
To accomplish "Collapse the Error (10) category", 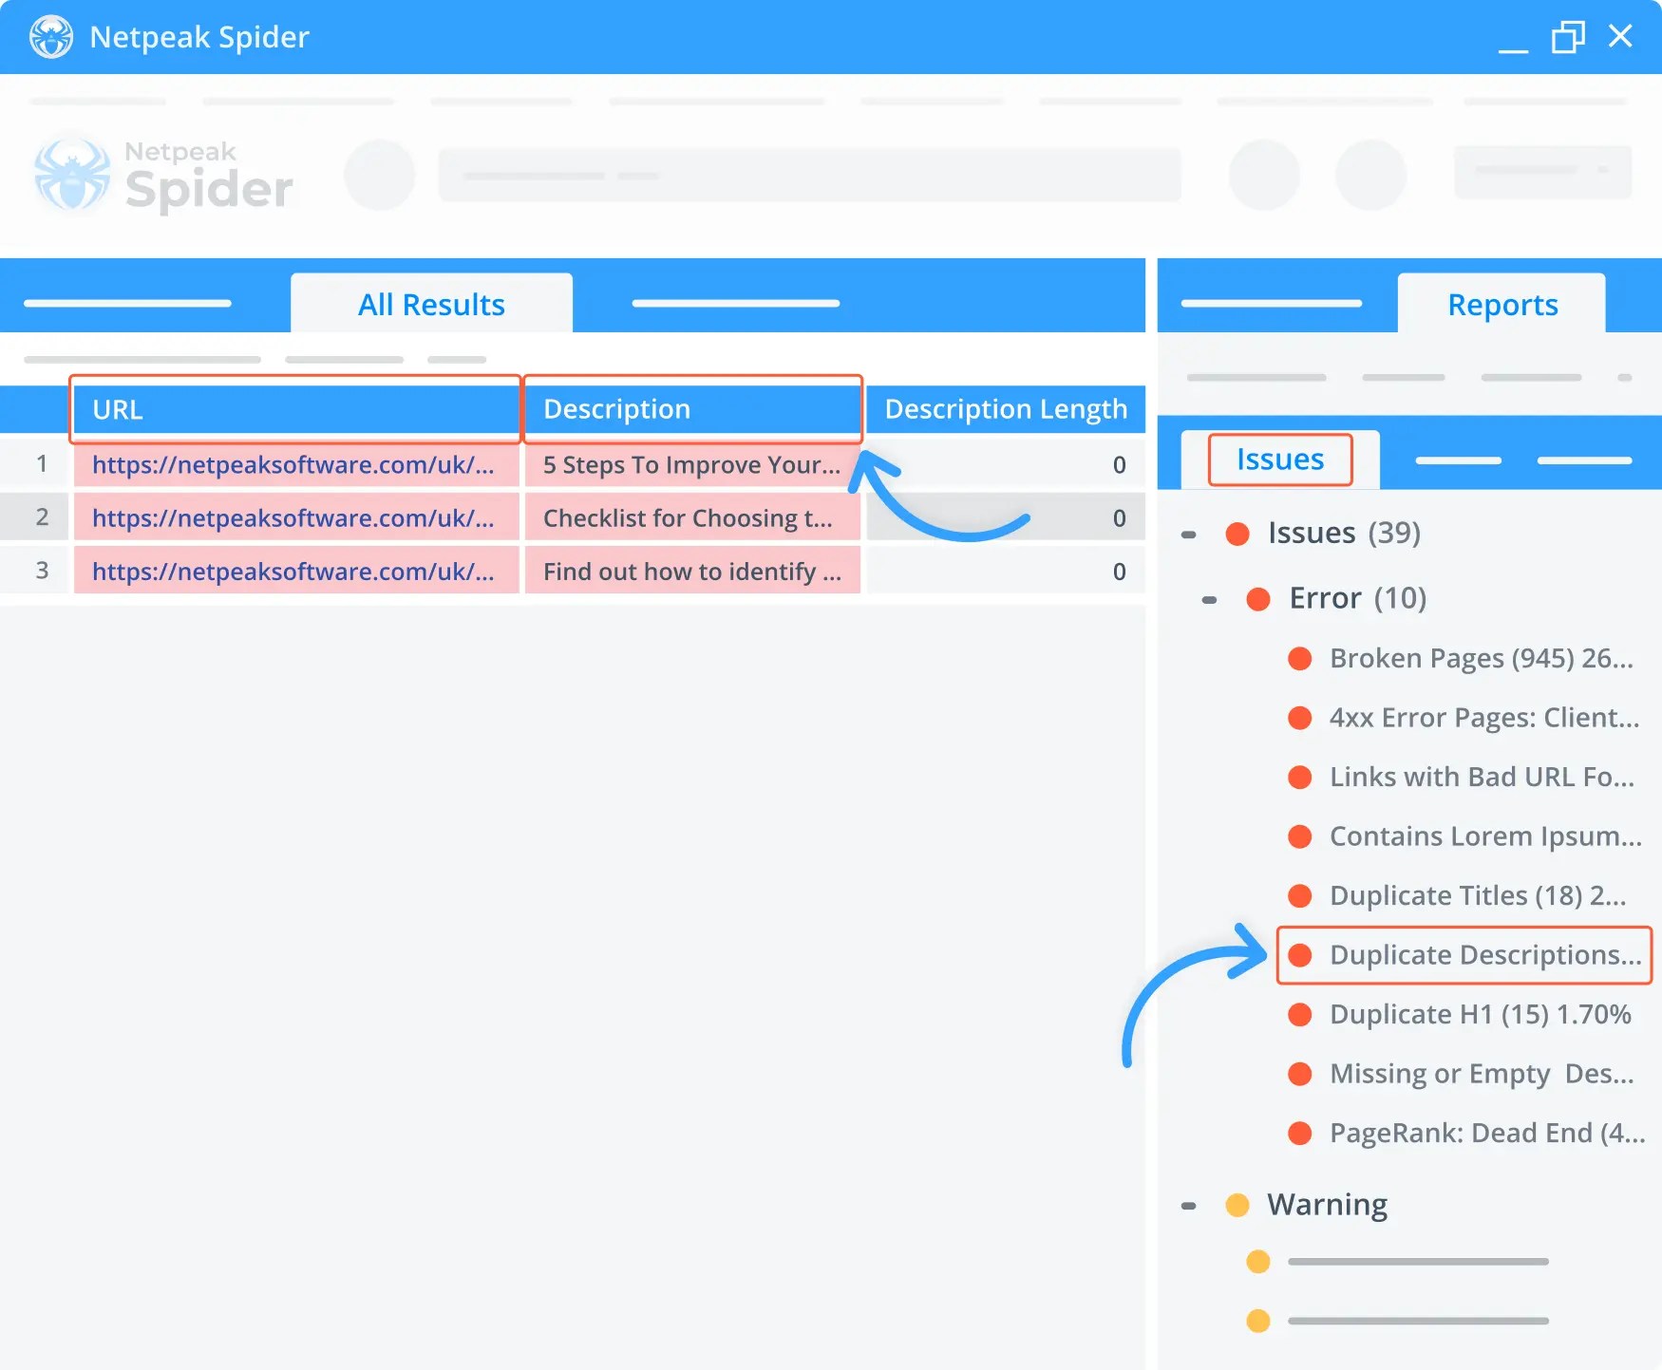I will click(x=1211, y=598).
